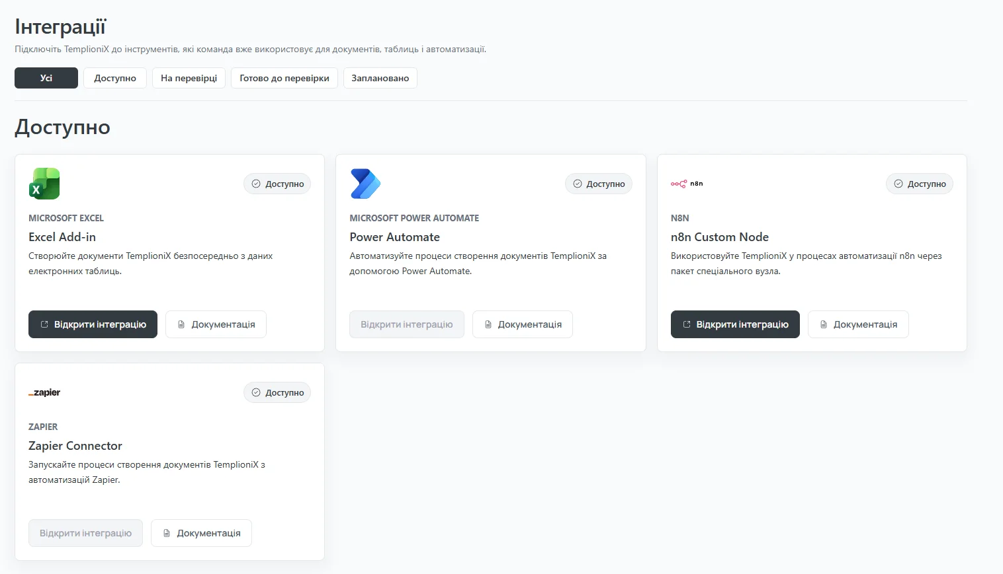Screen dimensions: 1003x574
Task: View Power Automate Документація
Action: pyautogui.click(x=523, y=324)
